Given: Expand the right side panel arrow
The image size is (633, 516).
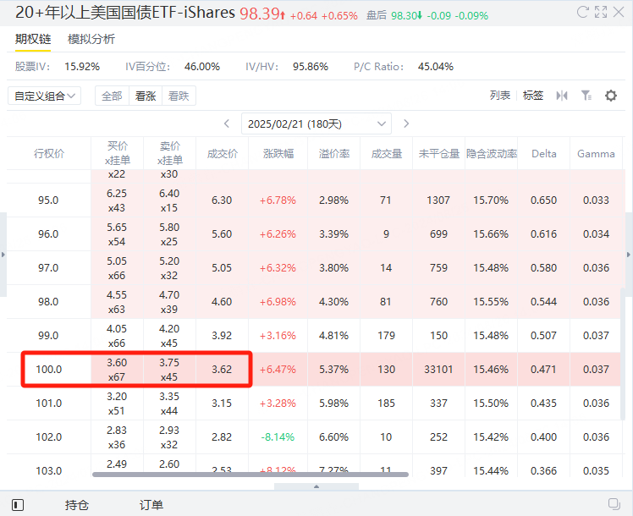Looking at the screenshot, I should click(x=629, y=255).
